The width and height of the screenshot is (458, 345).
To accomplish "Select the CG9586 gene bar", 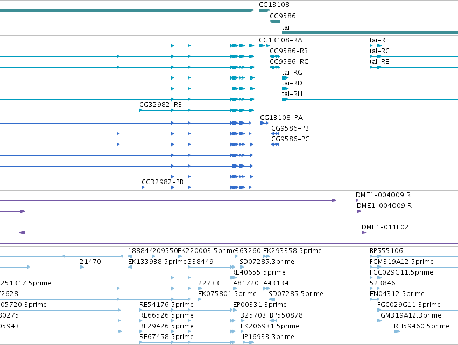I will point(274,21).
